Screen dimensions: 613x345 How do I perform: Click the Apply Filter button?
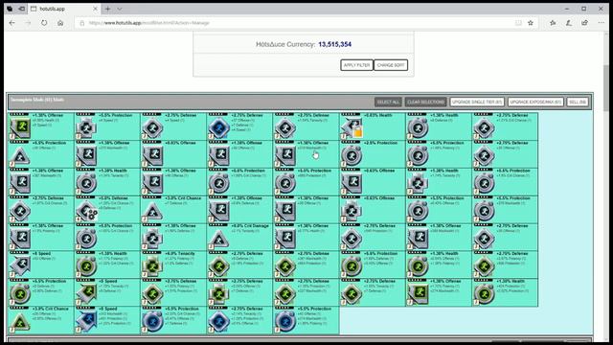[x=356, y=65]
